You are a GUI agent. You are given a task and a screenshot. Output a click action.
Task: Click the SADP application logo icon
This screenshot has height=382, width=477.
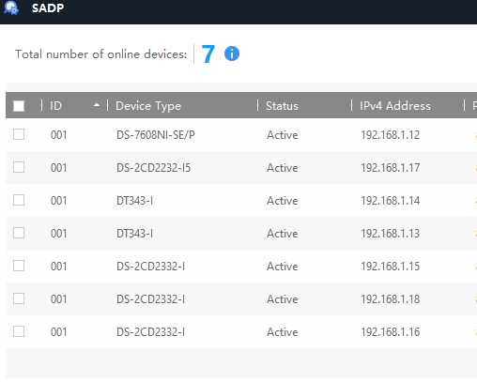[11, 8]
